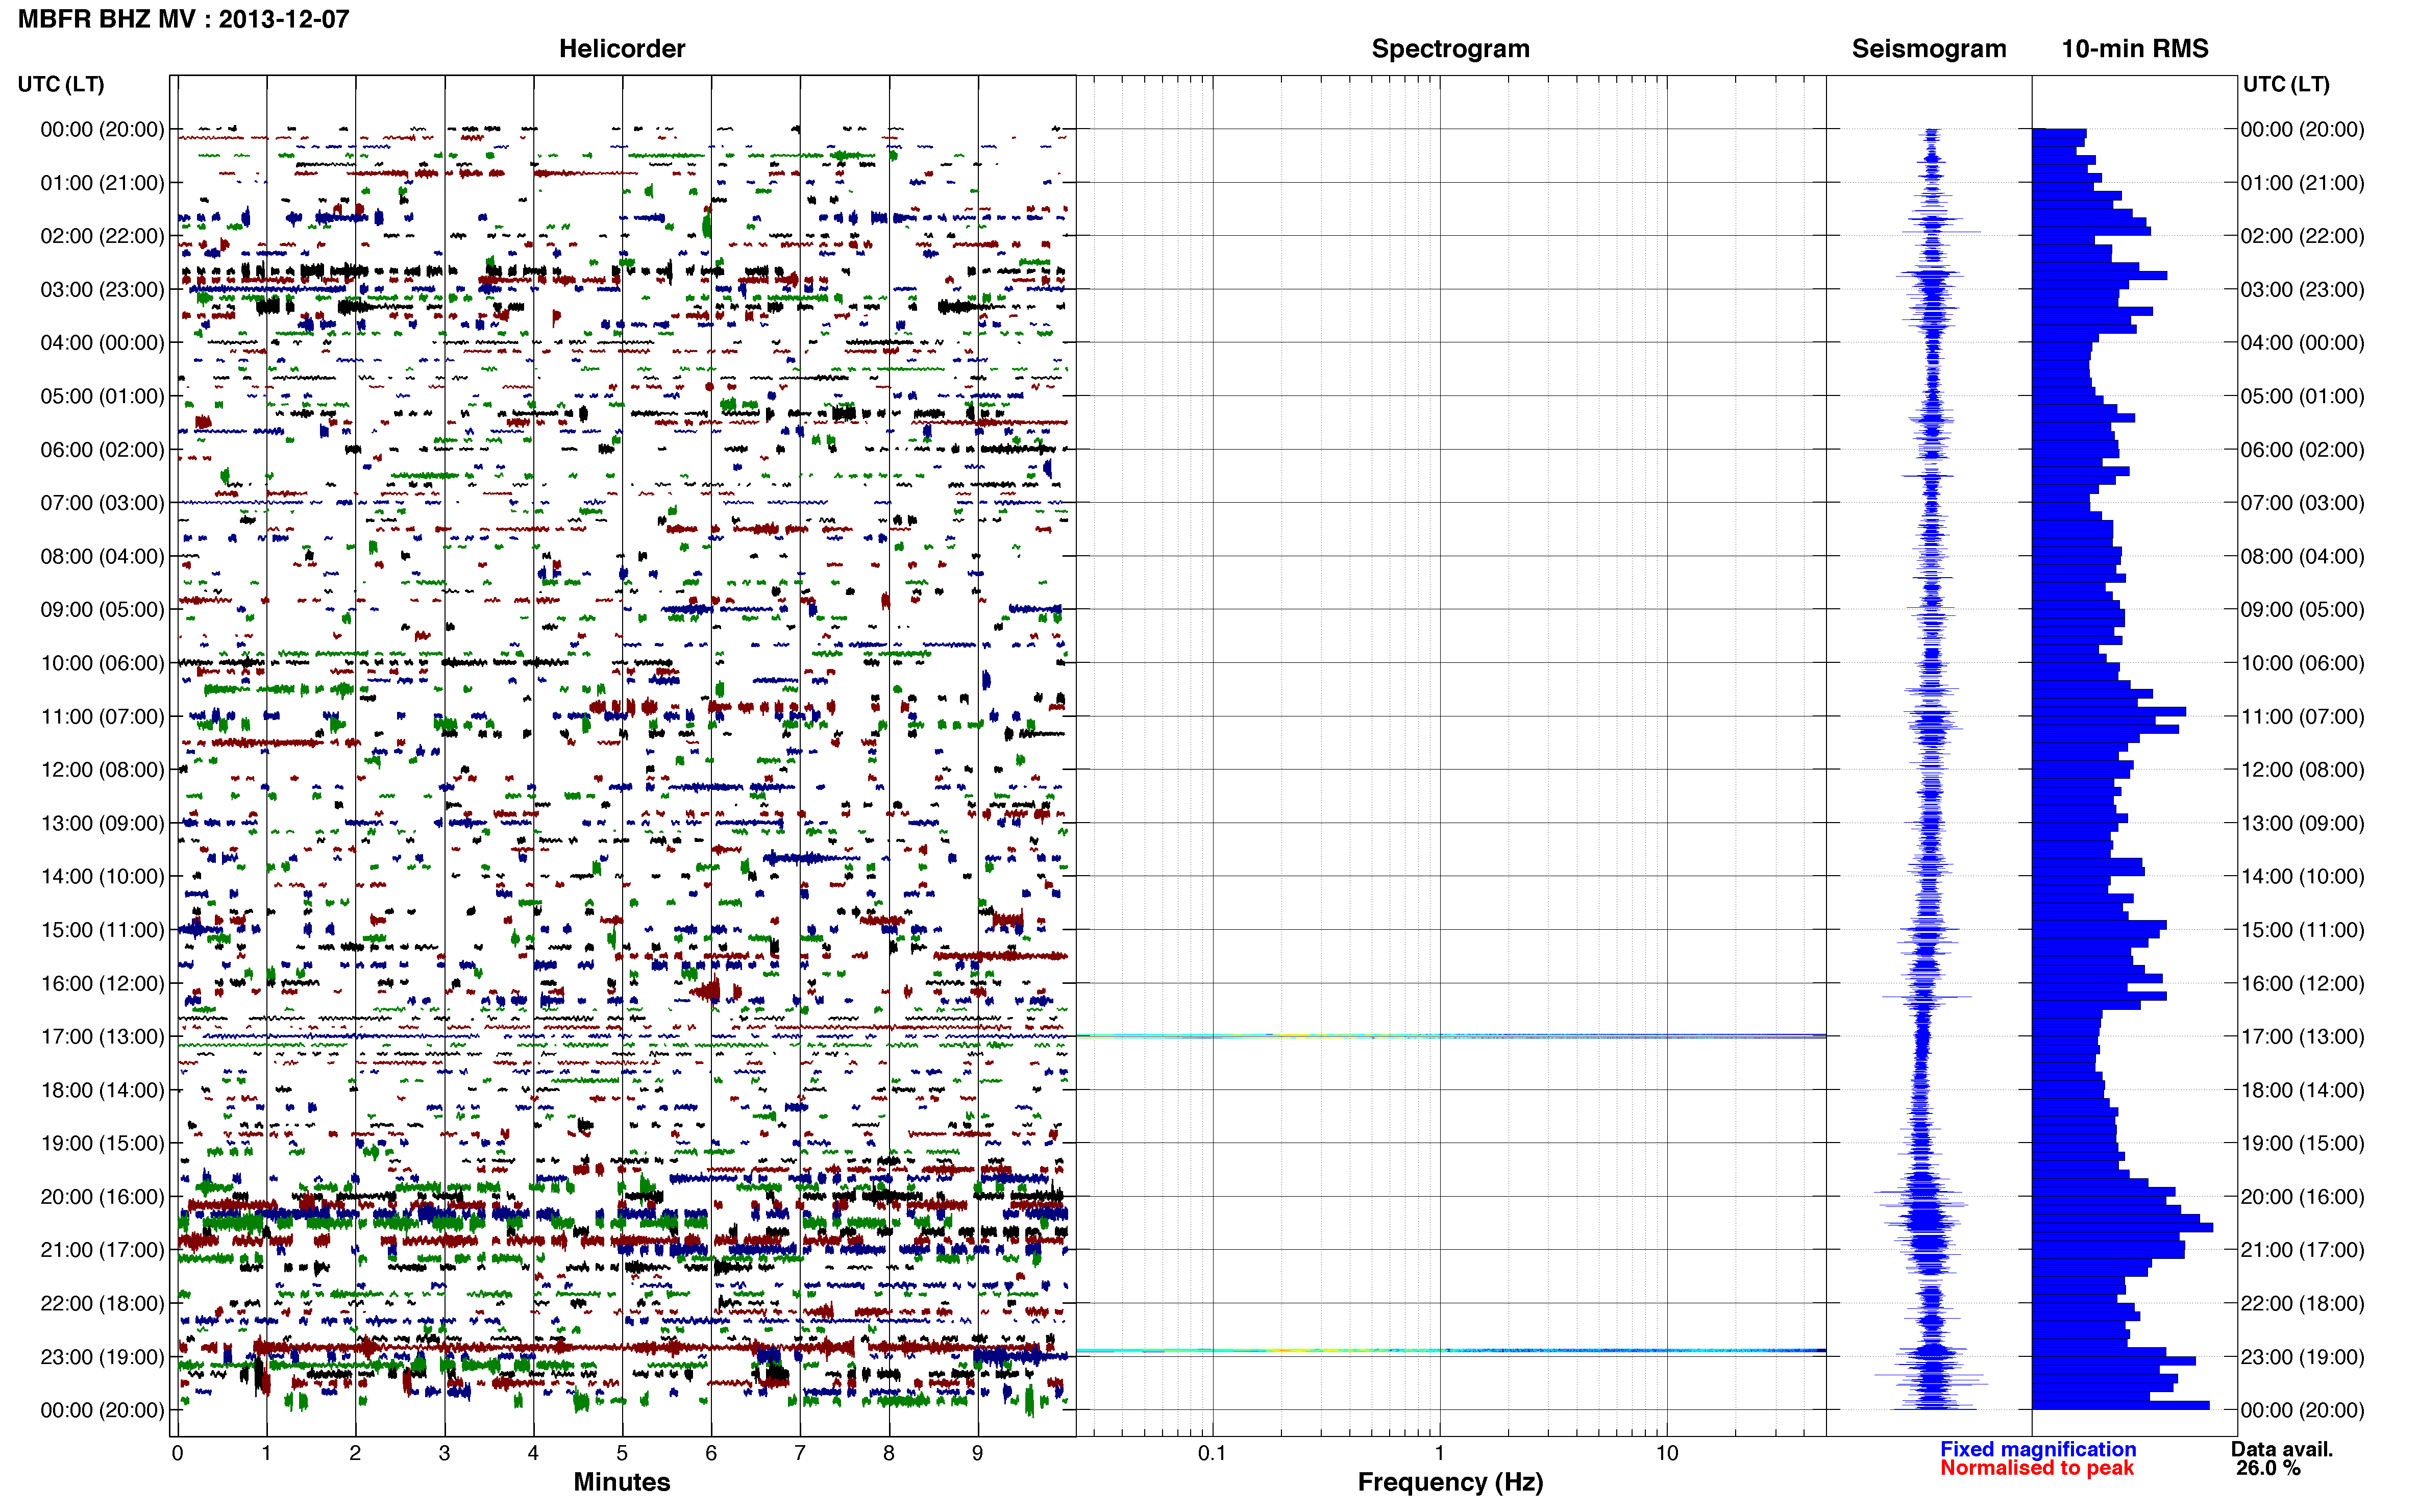
Task: Click the '26.0 %' data availability value
Action: [2268, 1468]
